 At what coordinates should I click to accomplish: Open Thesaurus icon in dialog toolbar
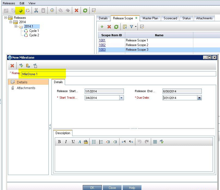(28, 66)
